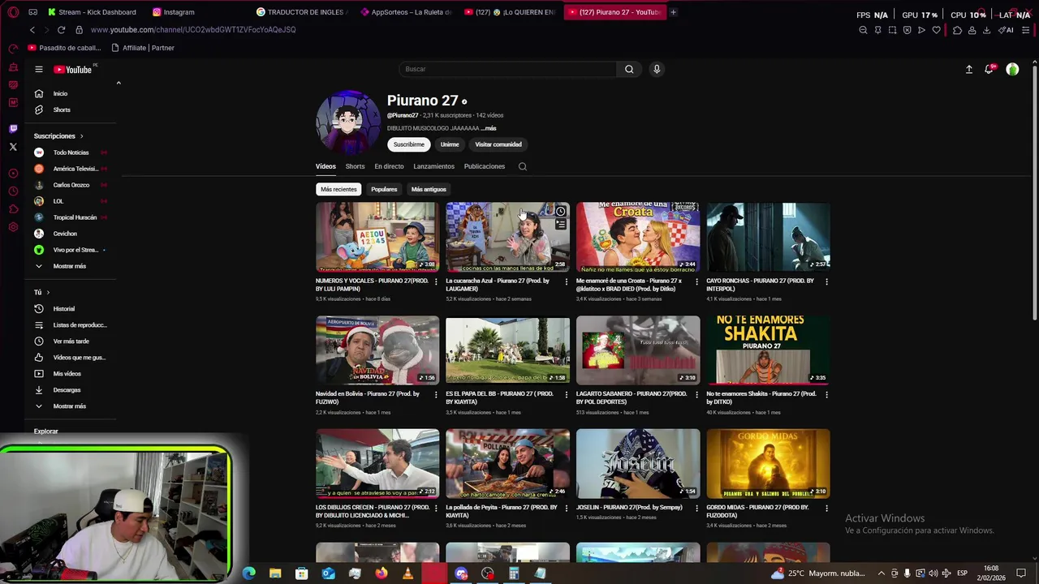The image size is (1039, 584).
Task: Go back with browser back arrow
Action: click(32, 30)
